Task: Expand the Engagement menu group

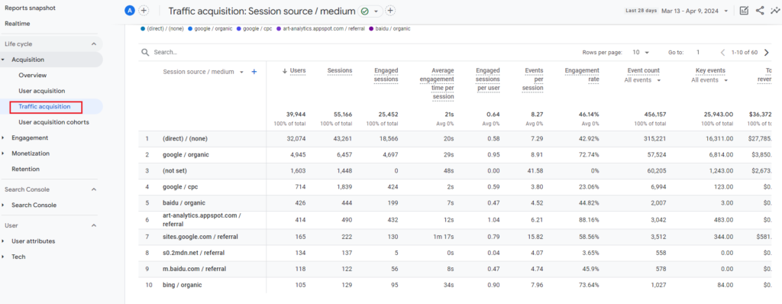Action: 3,137
